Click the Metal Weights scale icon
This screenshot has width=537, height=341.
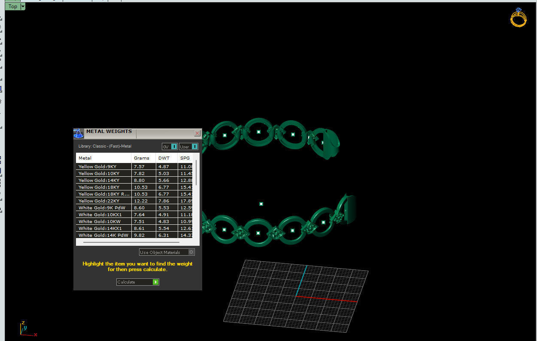click(x=79, y=133)
